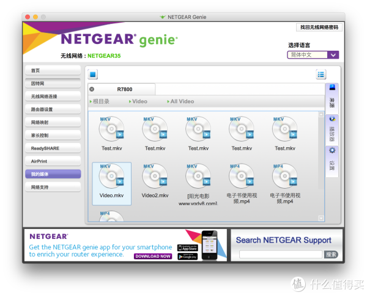This screenshot has height=295, width=367.
Task: Click the Google Play badge
Action: point(188,257)
